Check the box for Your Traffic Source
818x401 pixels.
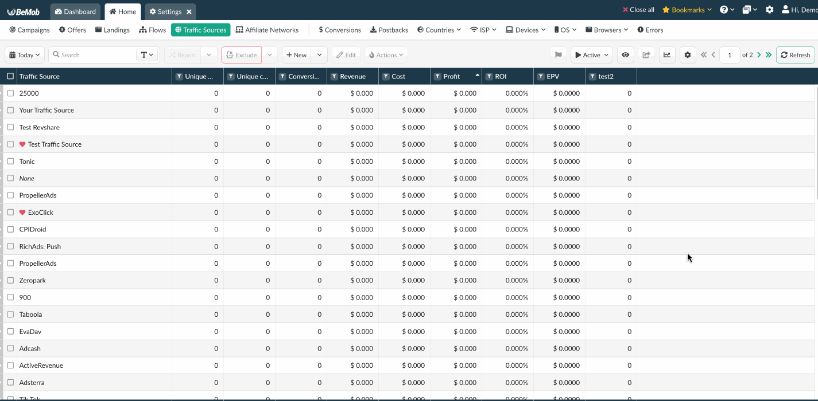click(x=10, y=110)
